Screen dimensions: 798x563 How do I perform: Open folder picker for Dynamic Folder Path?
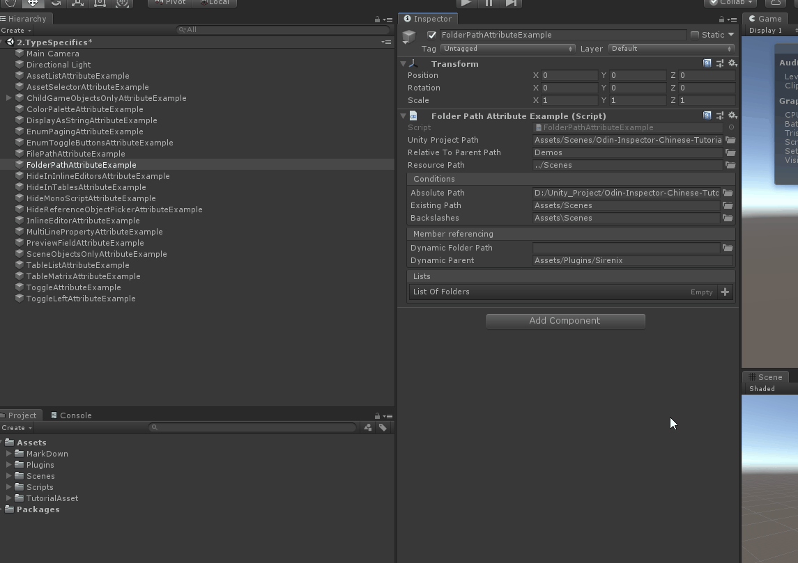pos(727,248)
